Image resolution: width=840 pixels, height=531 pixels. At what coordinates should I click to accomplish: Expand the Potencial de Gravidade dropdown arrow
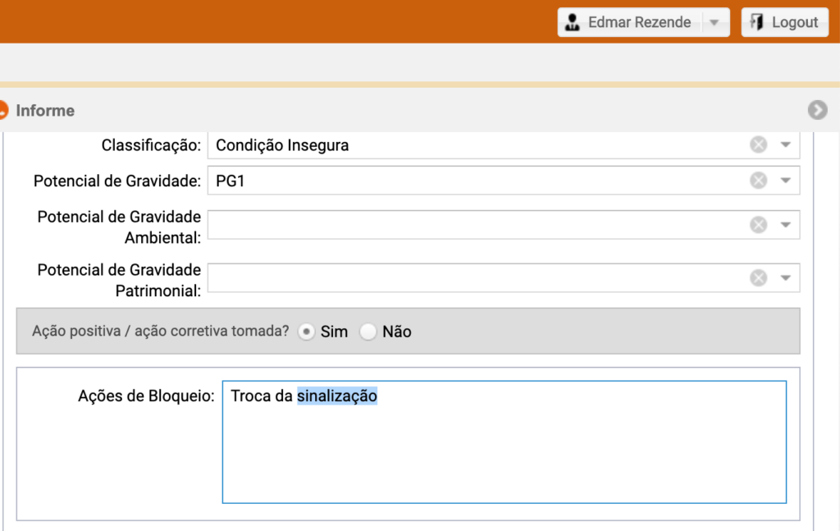tap(785, 181)
